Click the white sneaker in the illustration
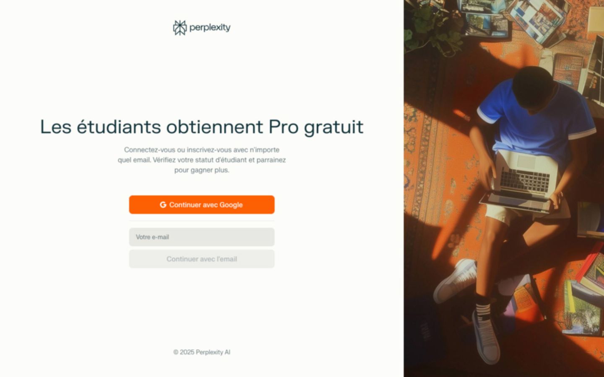Screen dimensions: 604x377 pyautogui.click(x=455, y=281)
